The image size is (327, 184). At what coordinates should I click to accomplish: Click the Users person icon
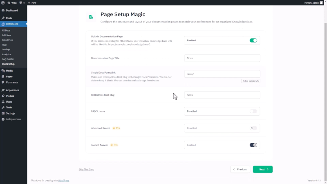tap(3, 102)
